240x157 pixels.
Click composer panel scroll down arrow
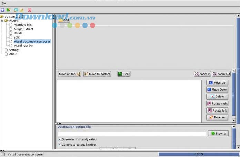(x=233, y=121)
